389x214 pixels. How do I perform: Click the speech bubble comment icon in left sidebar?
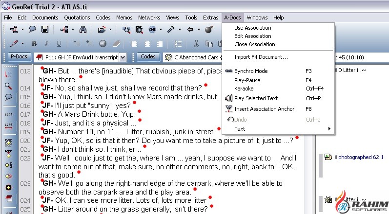8,97
